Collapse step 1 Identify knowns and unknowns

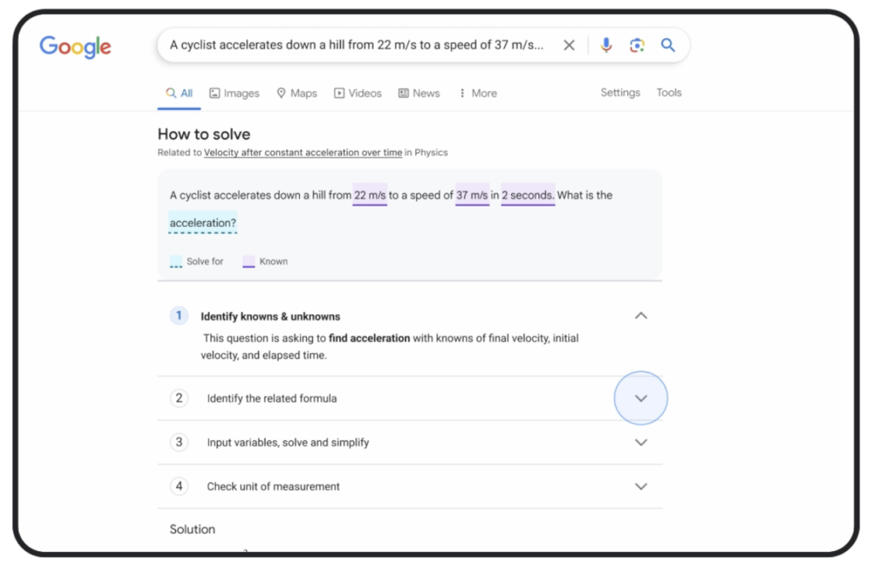pos(641,315)
